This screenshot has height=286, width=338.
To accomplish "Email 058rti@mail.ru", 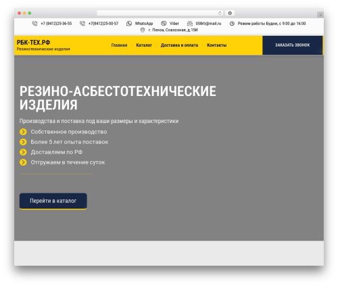I will click(208, 24).
